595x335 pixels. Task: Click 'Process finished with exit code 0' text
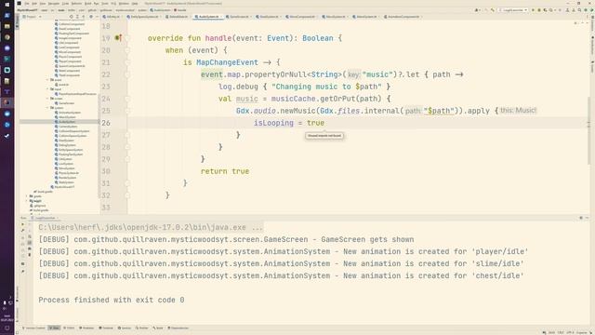[x=112, y=300]
